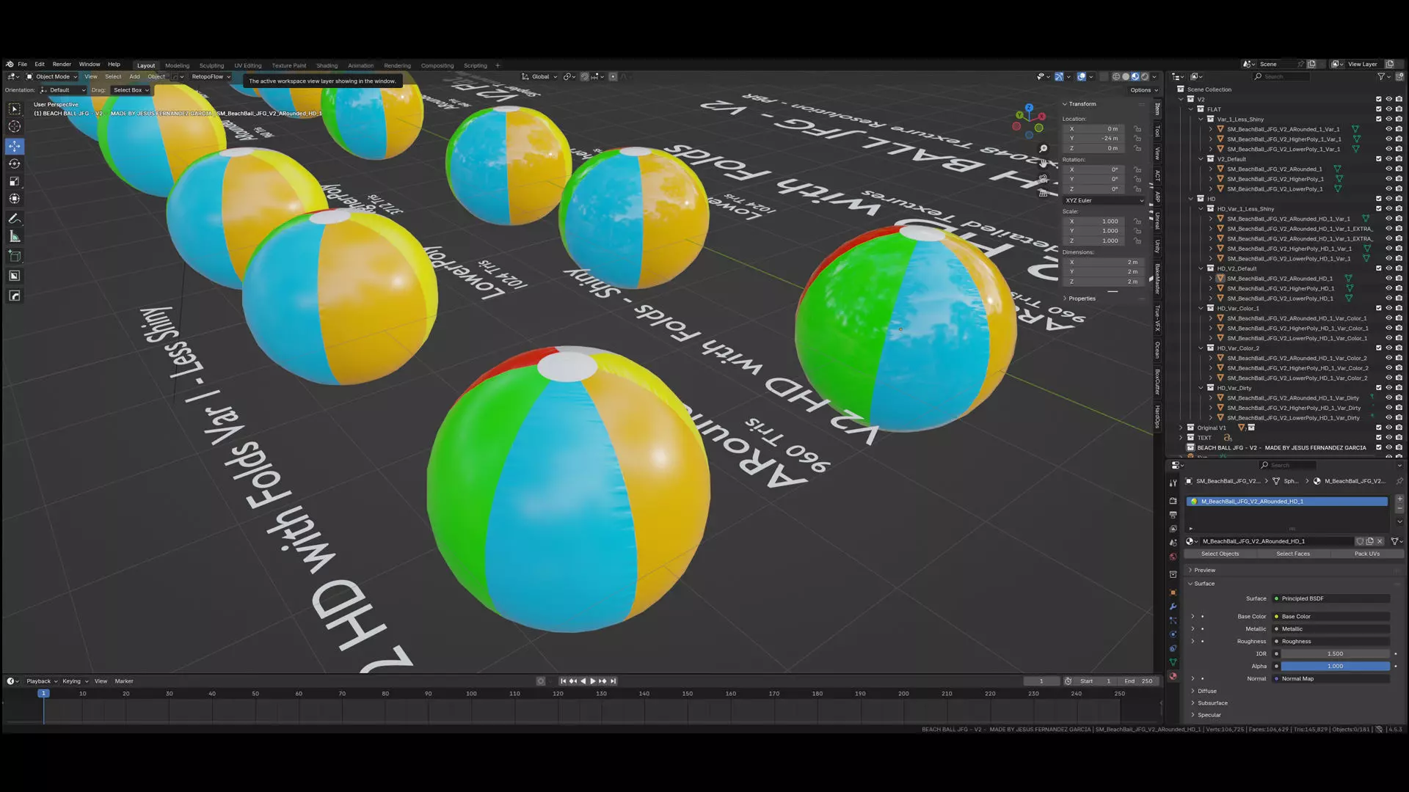Expand the Properties panel in sidebar
1409x792 pixels.
click(x=1082, y=298)
